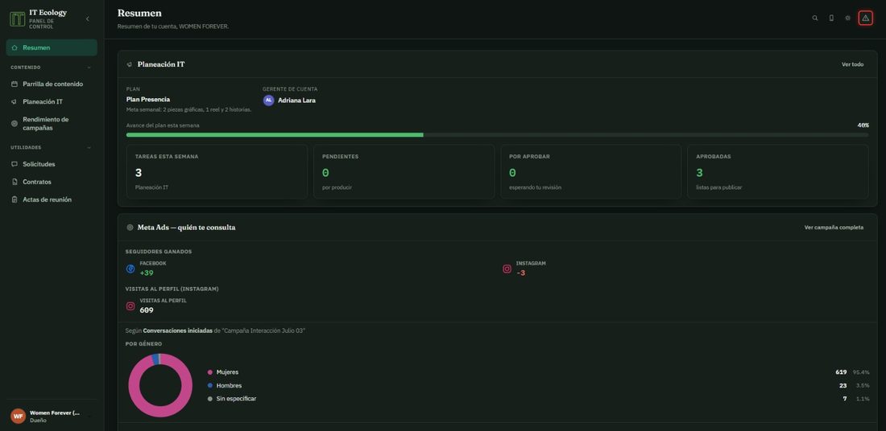The image size is (886, 431).
Task: Open Rendimiento de campañas page
Action: click(x=52, y=124)
